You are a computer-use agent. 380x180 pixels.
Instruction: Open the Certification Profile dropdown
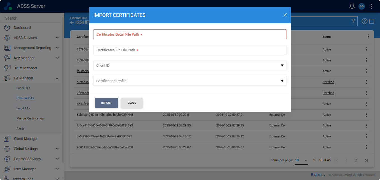(x=190, y=81)
